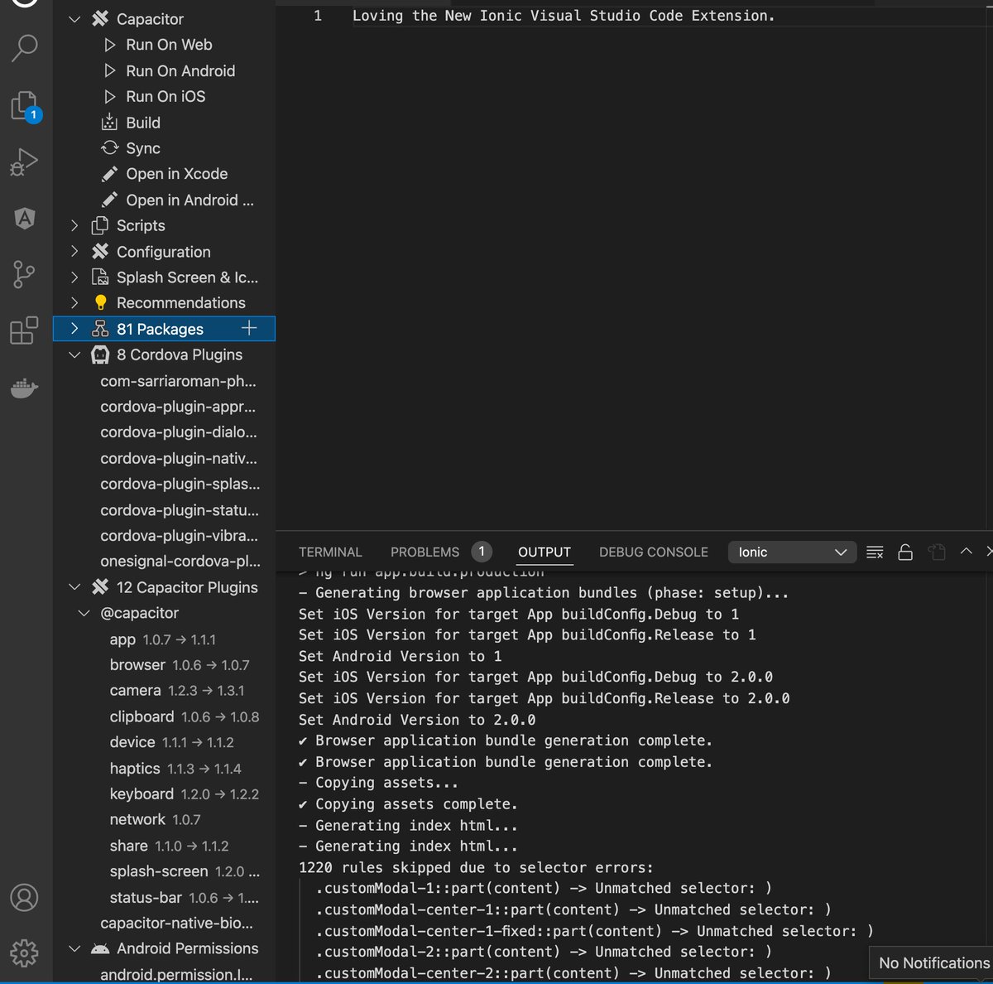Screen dimensions: 993x984
Task: Expand the Splash Screen & Icon section
Action: (x=74, y=277)
